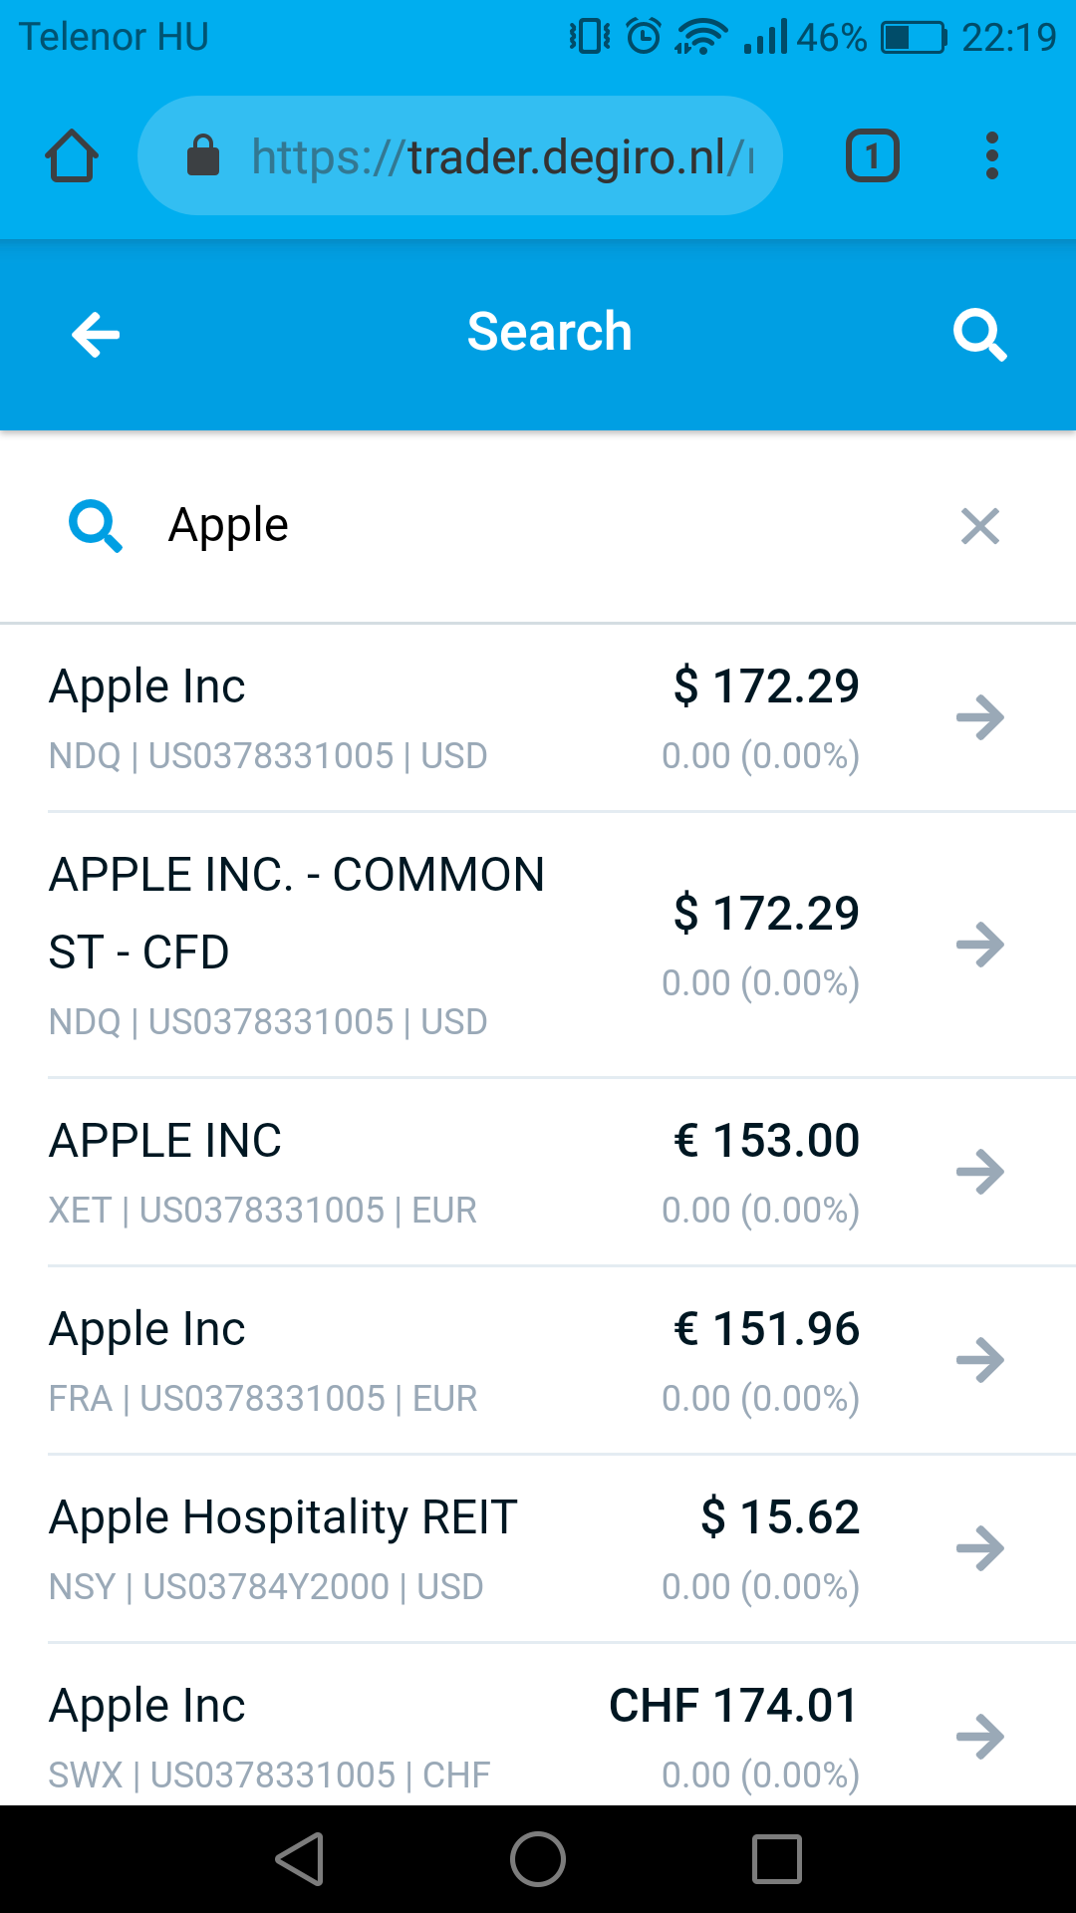Expand arrow for Apple Inc NDQ listing
Image resolution: width=1076 pixels, height=1913 pixels.
[979, 717]
